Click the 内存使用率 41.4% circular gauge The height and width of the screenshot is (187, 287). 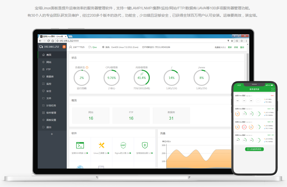[x=141, y=78]
